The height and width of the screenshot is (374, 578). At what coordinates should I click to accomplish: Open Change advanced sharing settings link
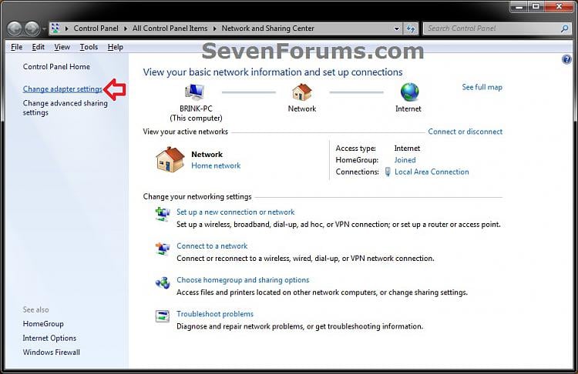click(66, 108)
